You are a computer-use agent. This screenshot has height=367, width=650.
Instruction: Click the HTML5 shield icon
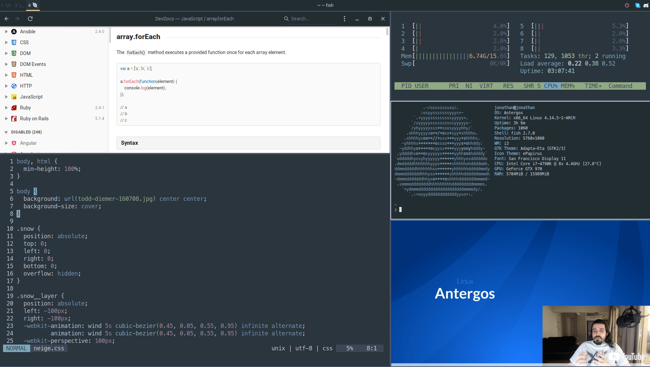[x=14, y=75]
